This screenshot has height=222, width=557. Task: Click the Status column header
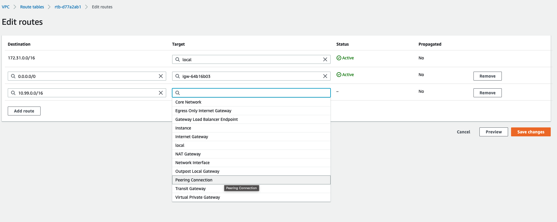(x=342, y=44)
